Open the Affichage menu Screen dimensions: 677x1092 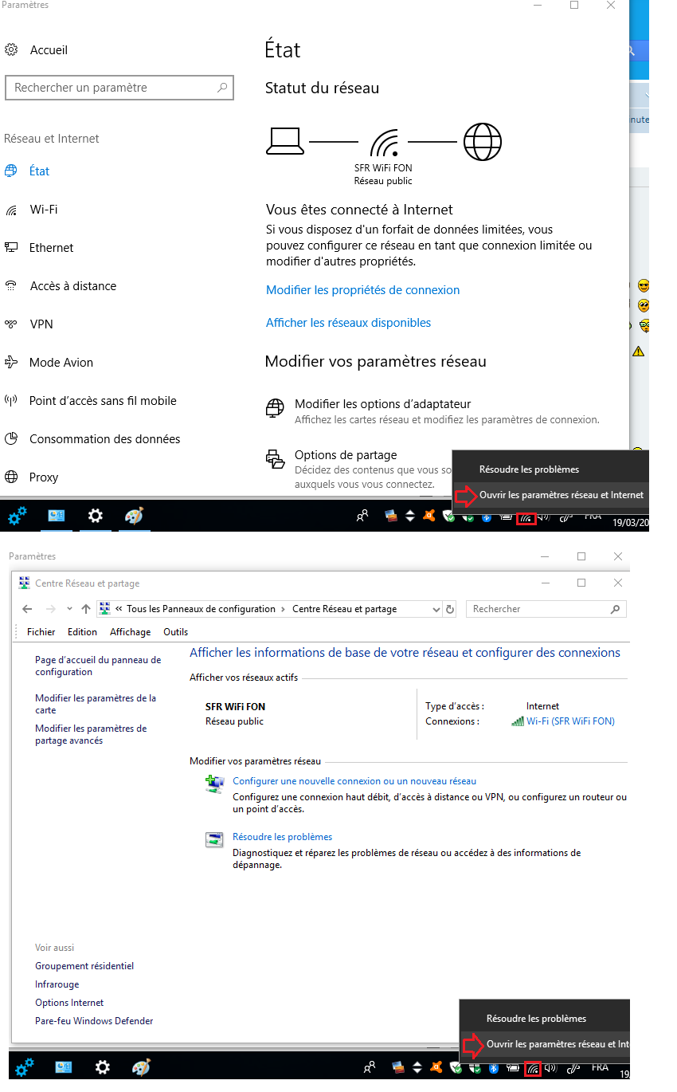tap(130, 632)
